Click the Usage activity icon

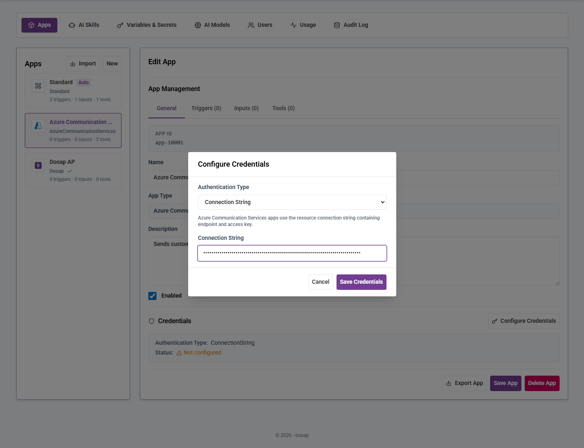[293, 25]
